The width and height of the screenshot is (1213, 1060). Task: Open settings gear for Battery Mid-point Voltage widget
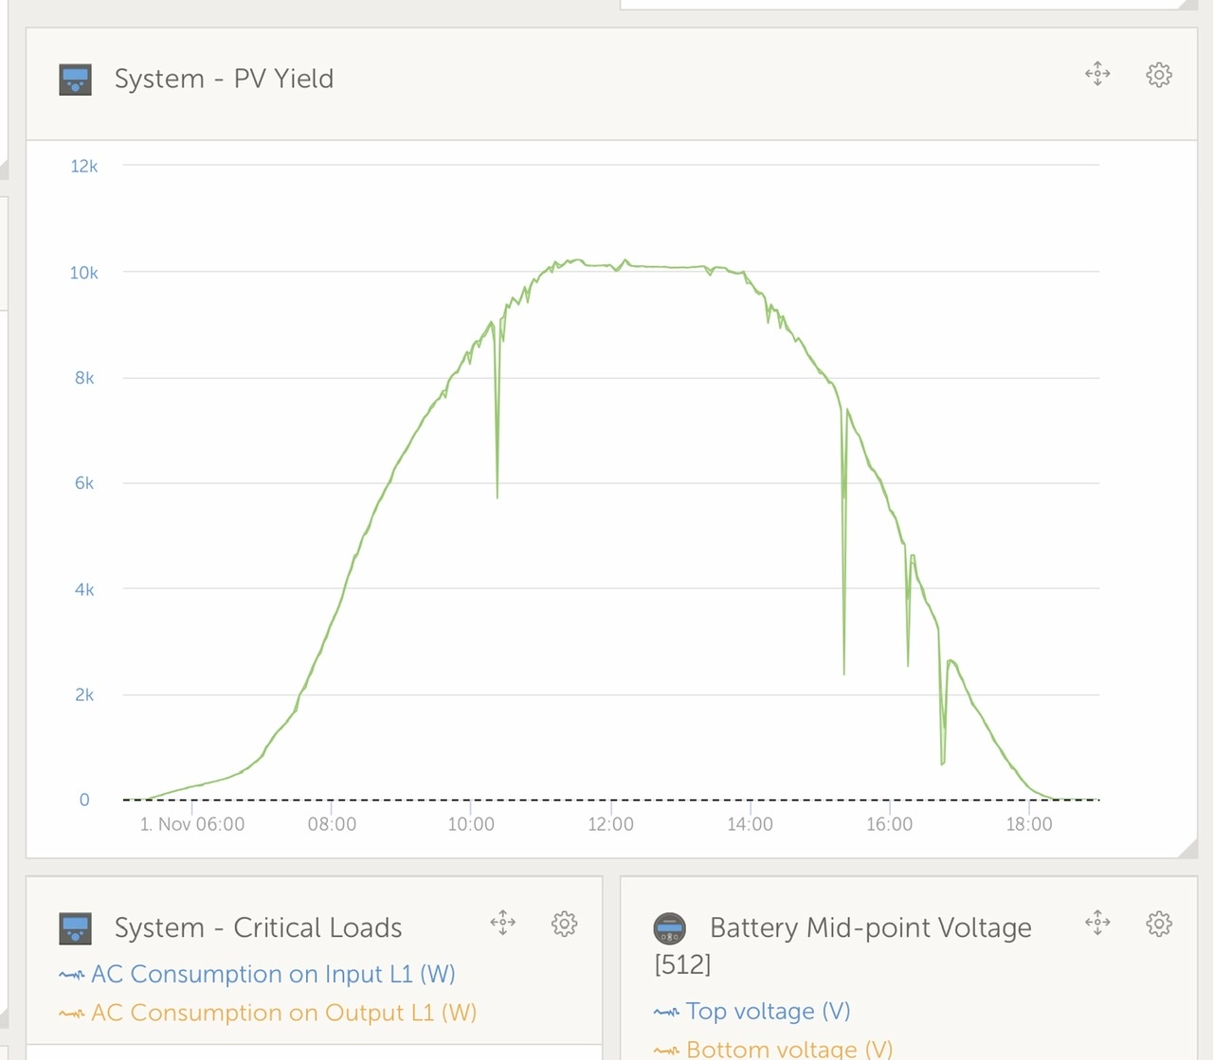point(1158,924)
